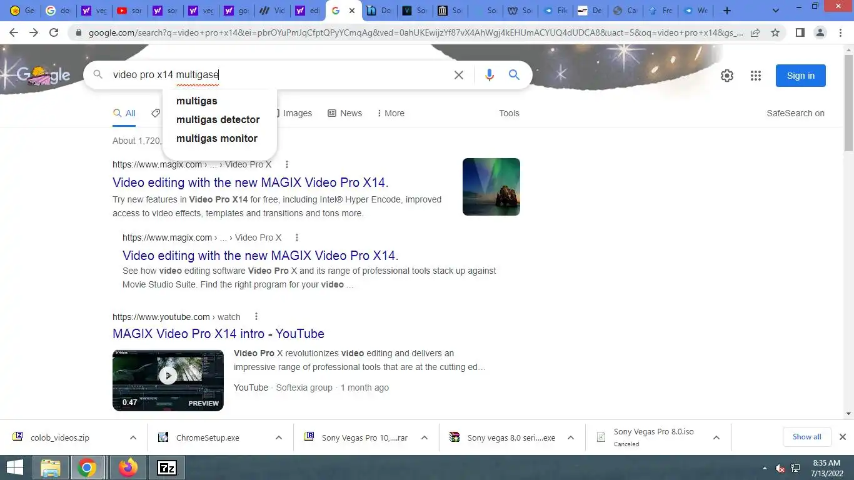Screen dimensions: 854x480
Task: Bookmark this page with the star
Action: 775,32
